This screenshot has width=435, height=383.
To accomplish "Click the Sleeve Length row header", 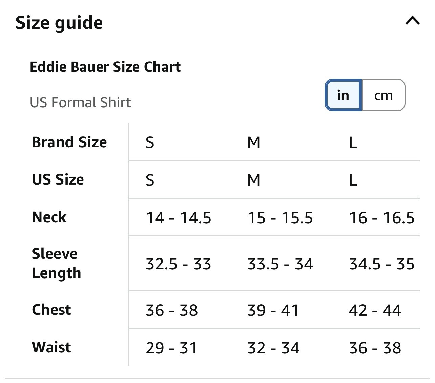I will coord(56,264).
